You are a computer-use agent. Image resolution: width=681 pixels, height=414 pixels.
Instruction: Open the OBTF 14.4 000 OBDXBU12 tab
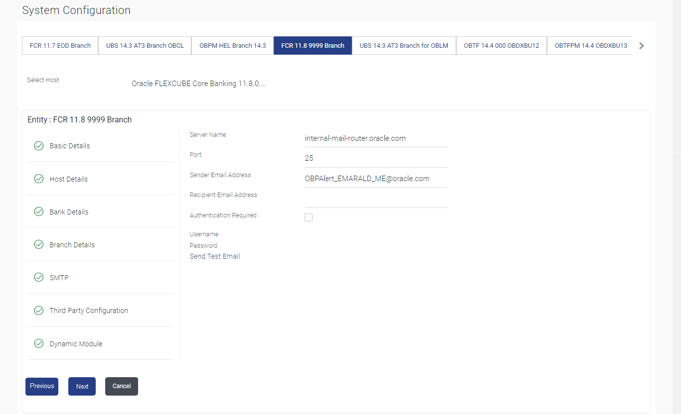[x=502, y=45]
